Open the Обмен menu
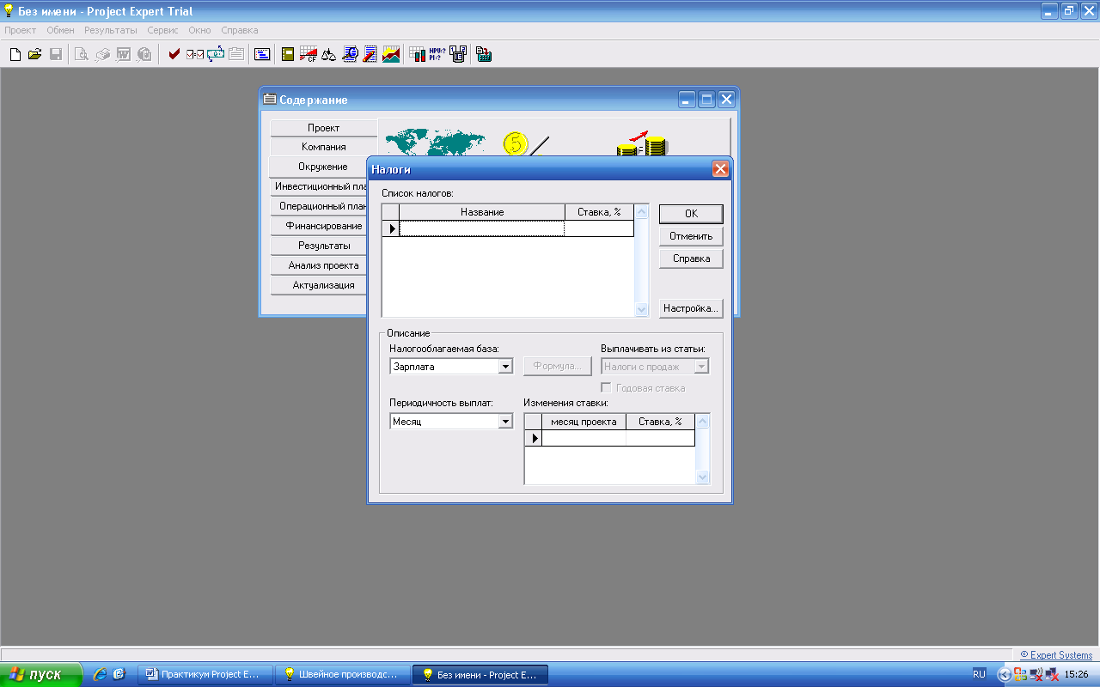 tap(60, 30)
